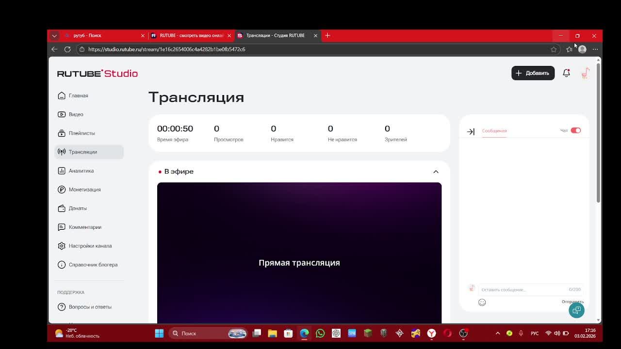
Task: Reload the page with refresh icon
Action: pos(67,49)
